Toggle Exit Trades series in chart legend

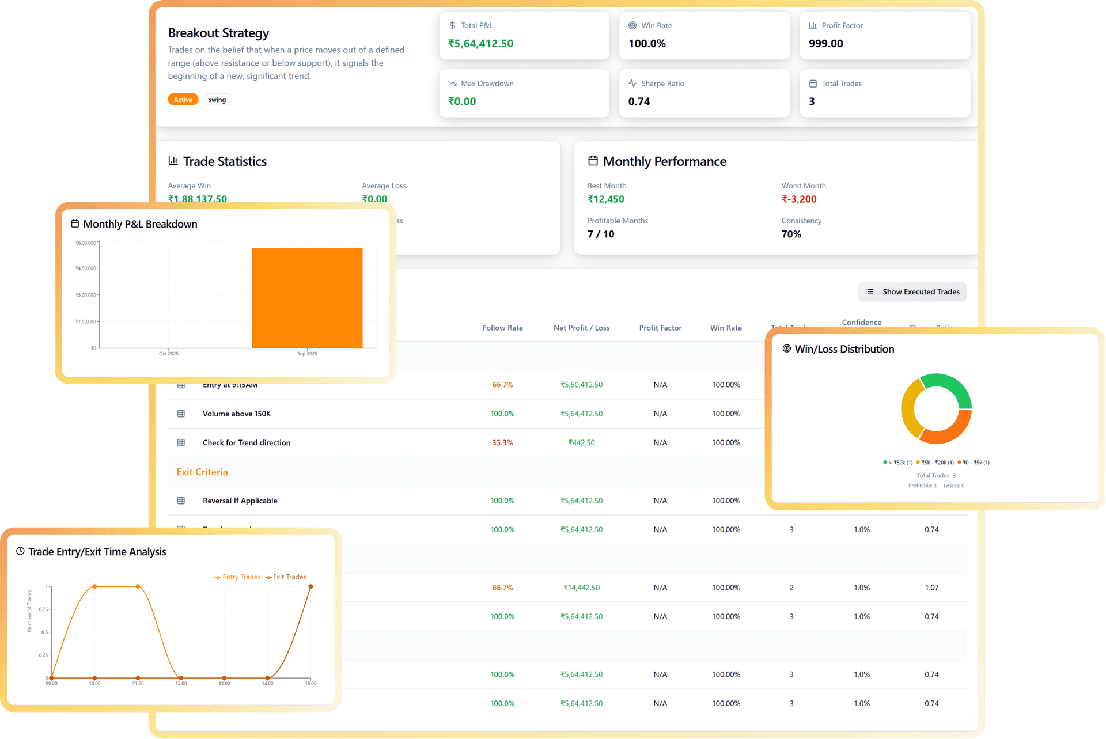point(286,577)
